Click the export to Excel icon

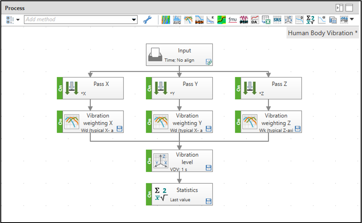click(266, 20)
